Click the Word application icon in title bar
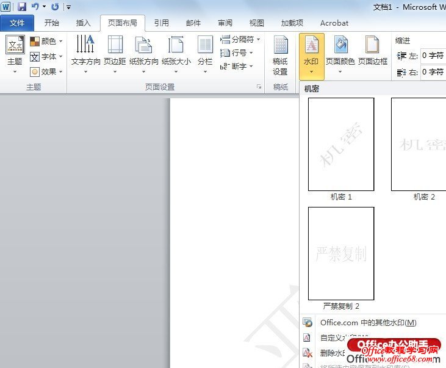Screen dimensions: 446x368 pyautogui.click(x=5, y=7)
